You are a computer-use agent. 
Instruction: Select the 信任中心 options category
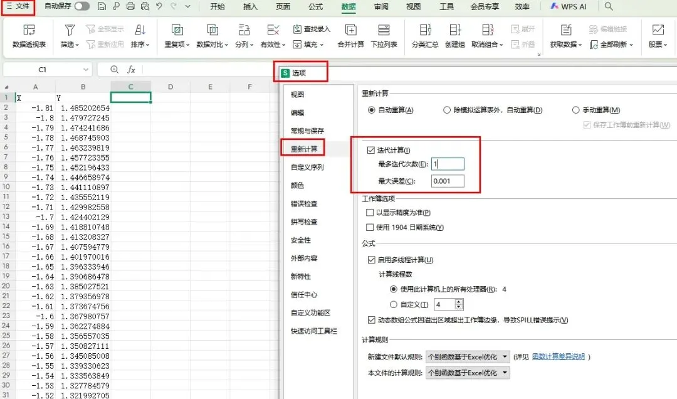(x=303, y=294)
